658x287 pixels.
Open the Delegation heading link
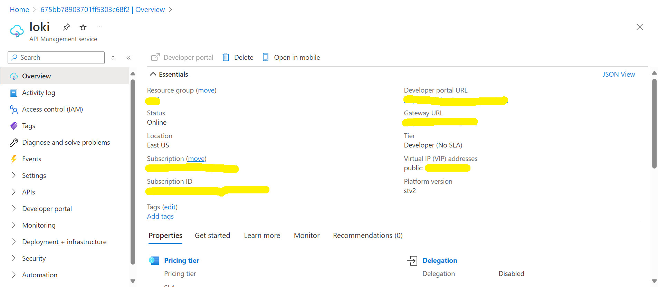click(440, 260)
